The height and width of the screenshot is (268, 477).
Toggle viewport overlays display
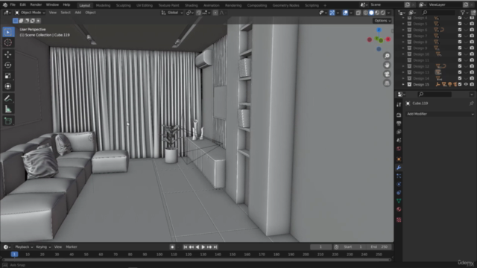pyautogui.click(x=345, y=13)
